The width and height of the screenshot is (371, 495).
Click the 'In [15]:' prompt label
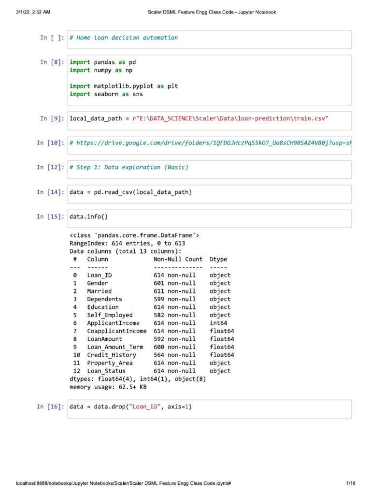(50, 217)
